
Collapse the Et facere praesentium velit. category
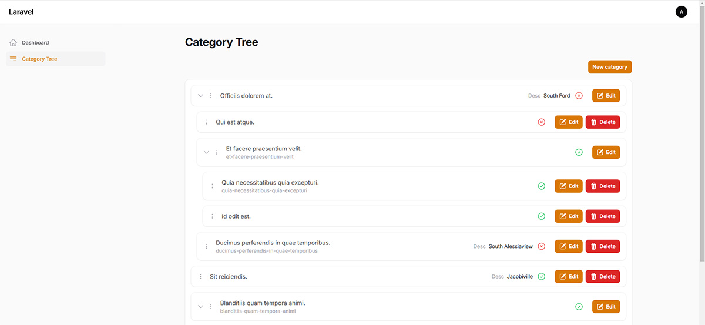click(x=206, y=152)
